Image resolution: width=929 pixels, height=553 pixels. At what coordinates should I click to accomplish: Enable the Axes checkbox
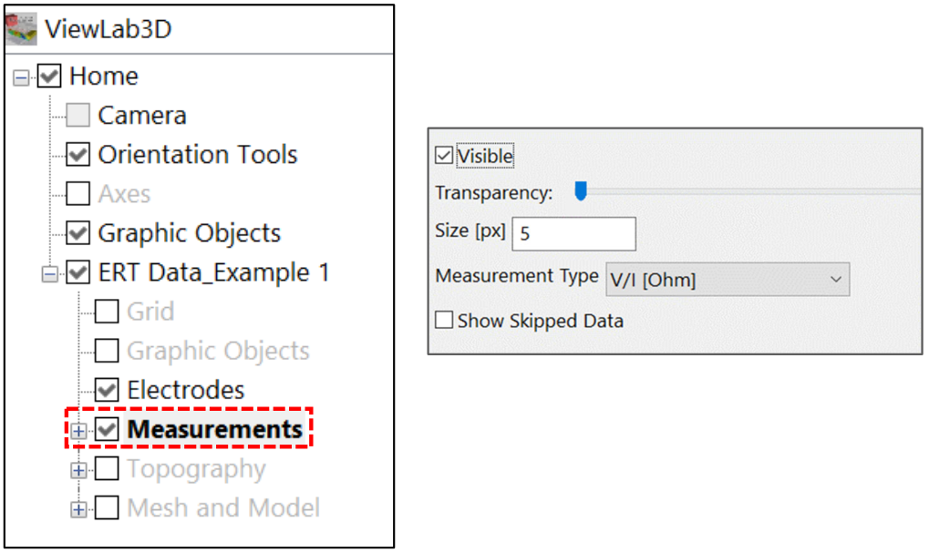pos(77,194)
